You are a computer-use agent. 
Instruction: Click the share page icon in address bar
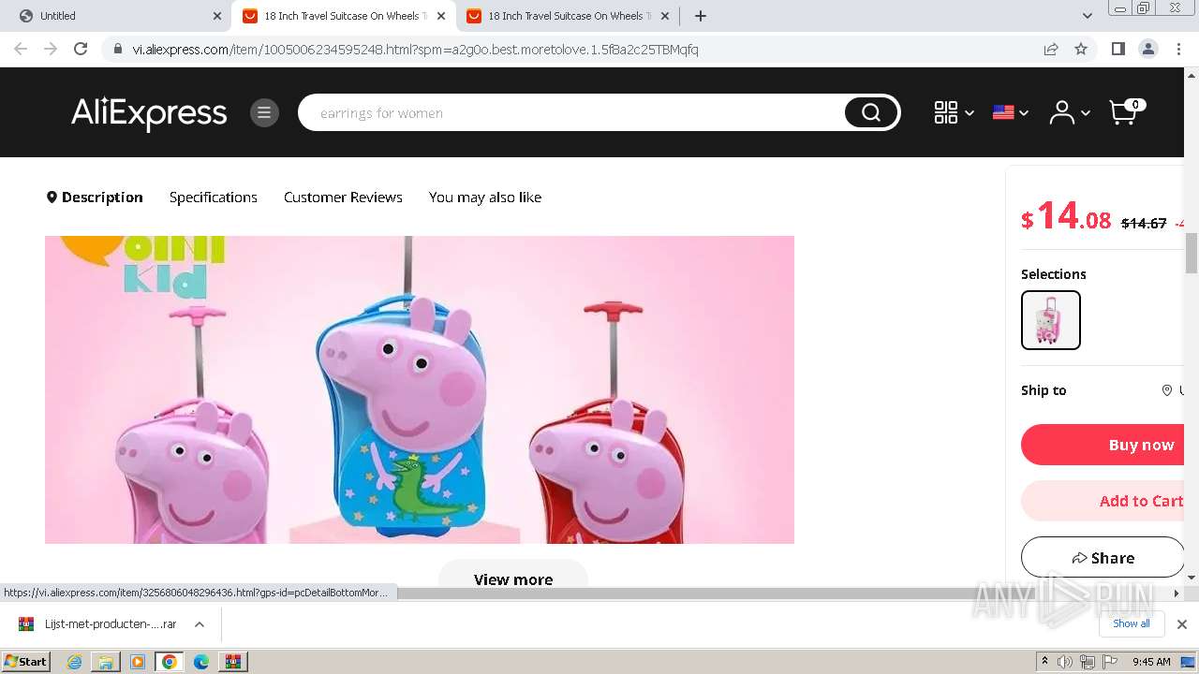pyautogui.click(x=1051, y=49)
